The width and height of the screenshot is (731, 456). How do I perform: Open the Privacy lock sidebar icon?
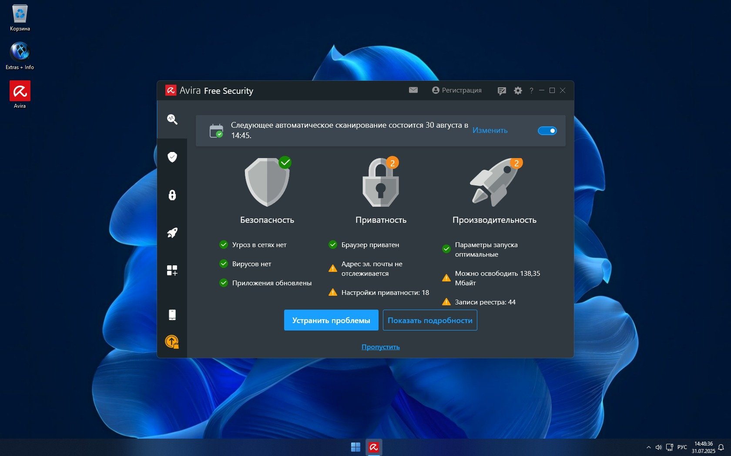point(172,195)
